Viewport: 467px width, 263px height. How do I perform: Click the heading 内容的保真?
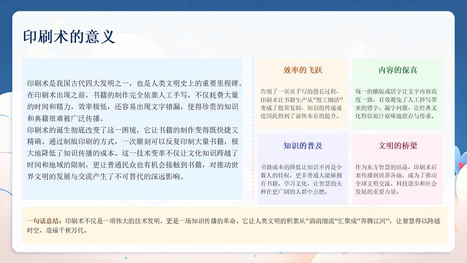click(x=398, y=71)
